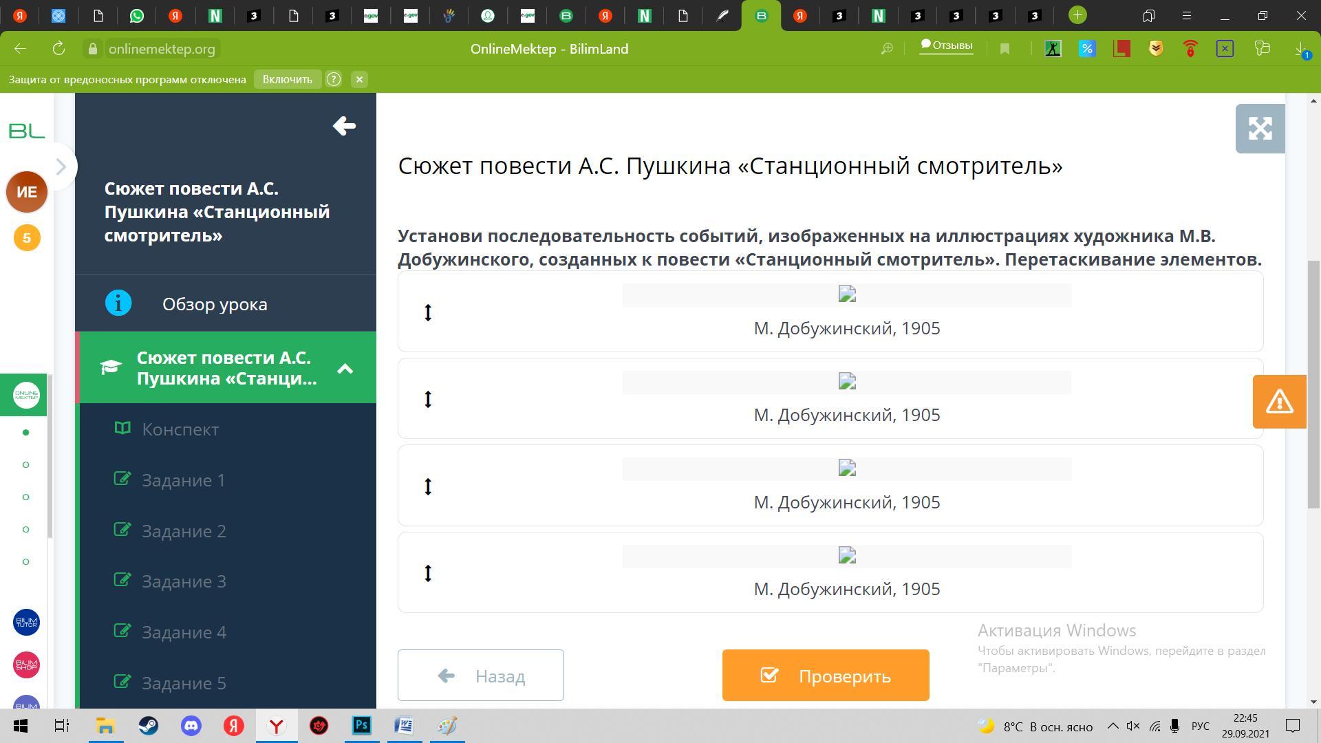Enable malware protection with the Включить button
1321x743 pixels.
tap(287, 79)
